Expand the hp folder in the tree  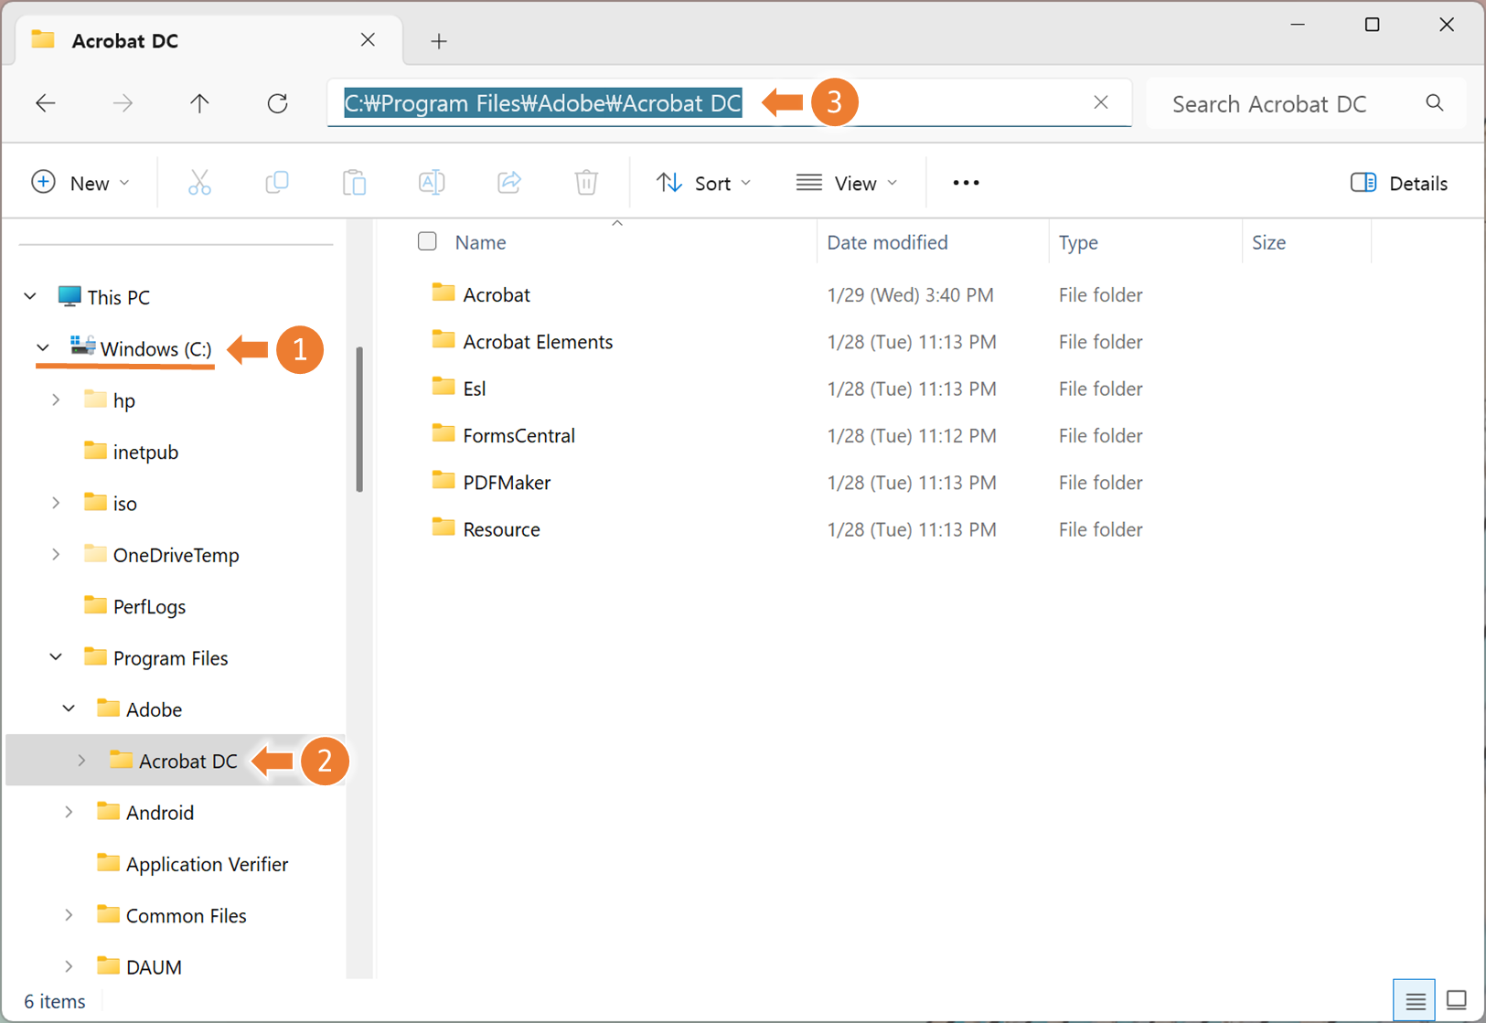[x=56, y=400]
